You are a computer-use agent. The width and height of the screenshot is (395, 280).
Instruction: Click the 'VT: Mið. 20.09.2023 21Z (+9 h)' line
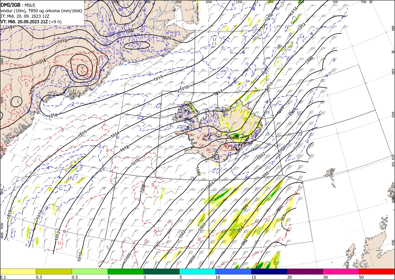(x=31, y=22)
